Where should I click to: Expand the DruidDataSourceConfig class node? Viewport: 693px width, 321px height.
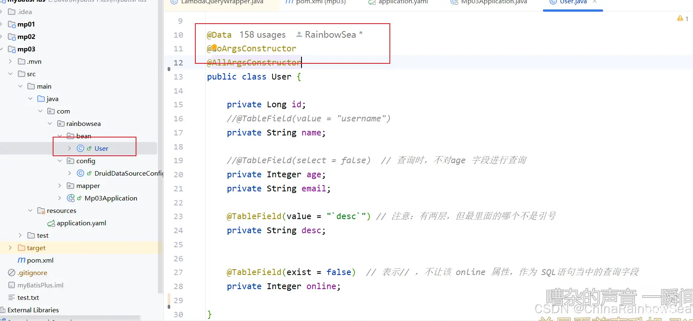pyautogui.click(x=70, y=173)
